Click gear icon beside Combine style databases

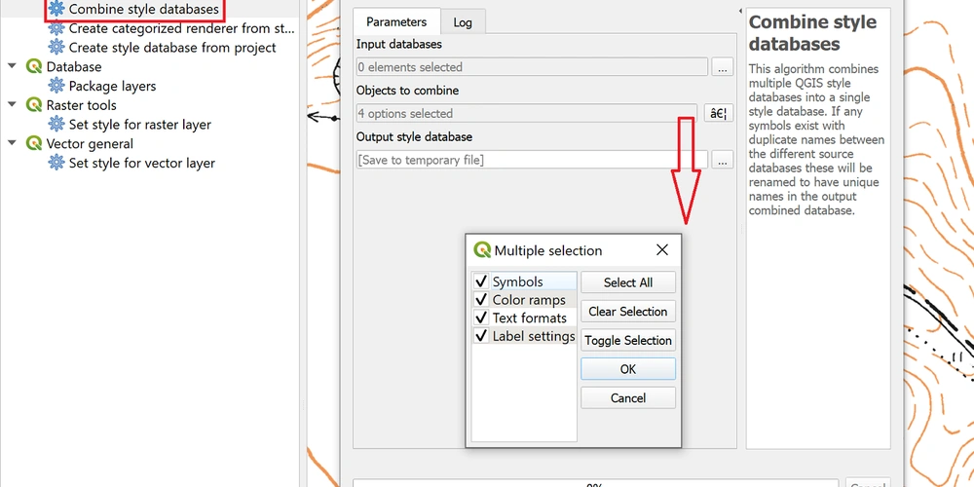point(56,10)
